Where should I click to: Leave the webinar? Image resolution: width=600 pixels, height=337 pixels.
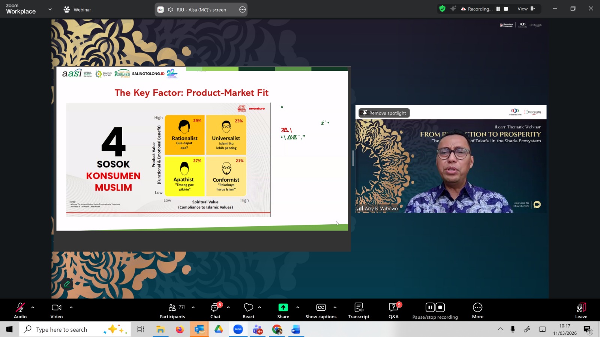(x=581, y=310)
